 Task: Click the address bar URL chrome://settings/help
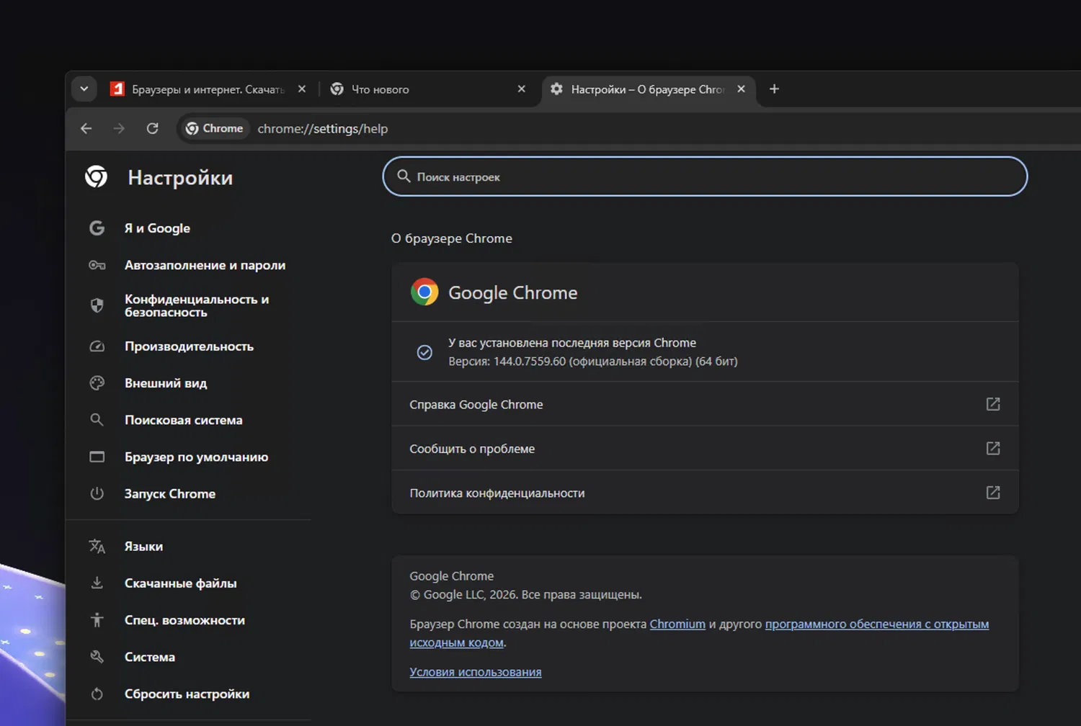click(x=322, y=128)
